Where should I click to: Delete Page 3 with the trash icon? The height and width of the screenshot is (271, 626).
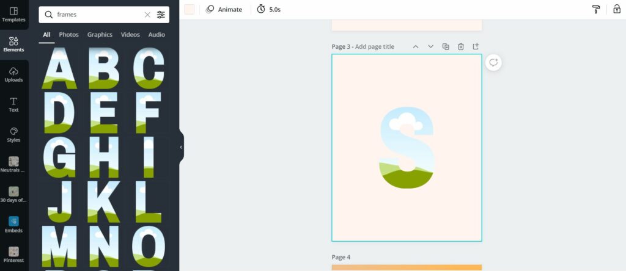[x=461, y=46]
